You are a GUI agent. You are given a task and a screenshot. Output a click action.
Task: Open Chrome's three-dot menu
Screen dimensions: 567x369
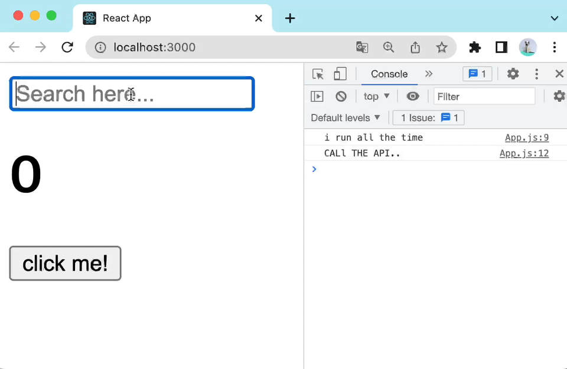555,47
